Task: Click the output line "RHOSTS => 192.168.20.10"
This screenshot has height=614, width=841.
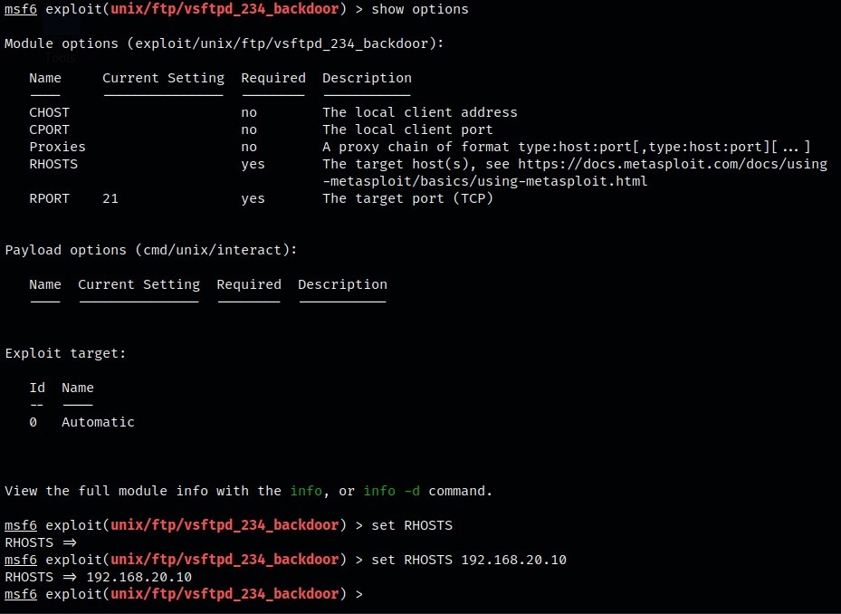Action: click(98, 577)
